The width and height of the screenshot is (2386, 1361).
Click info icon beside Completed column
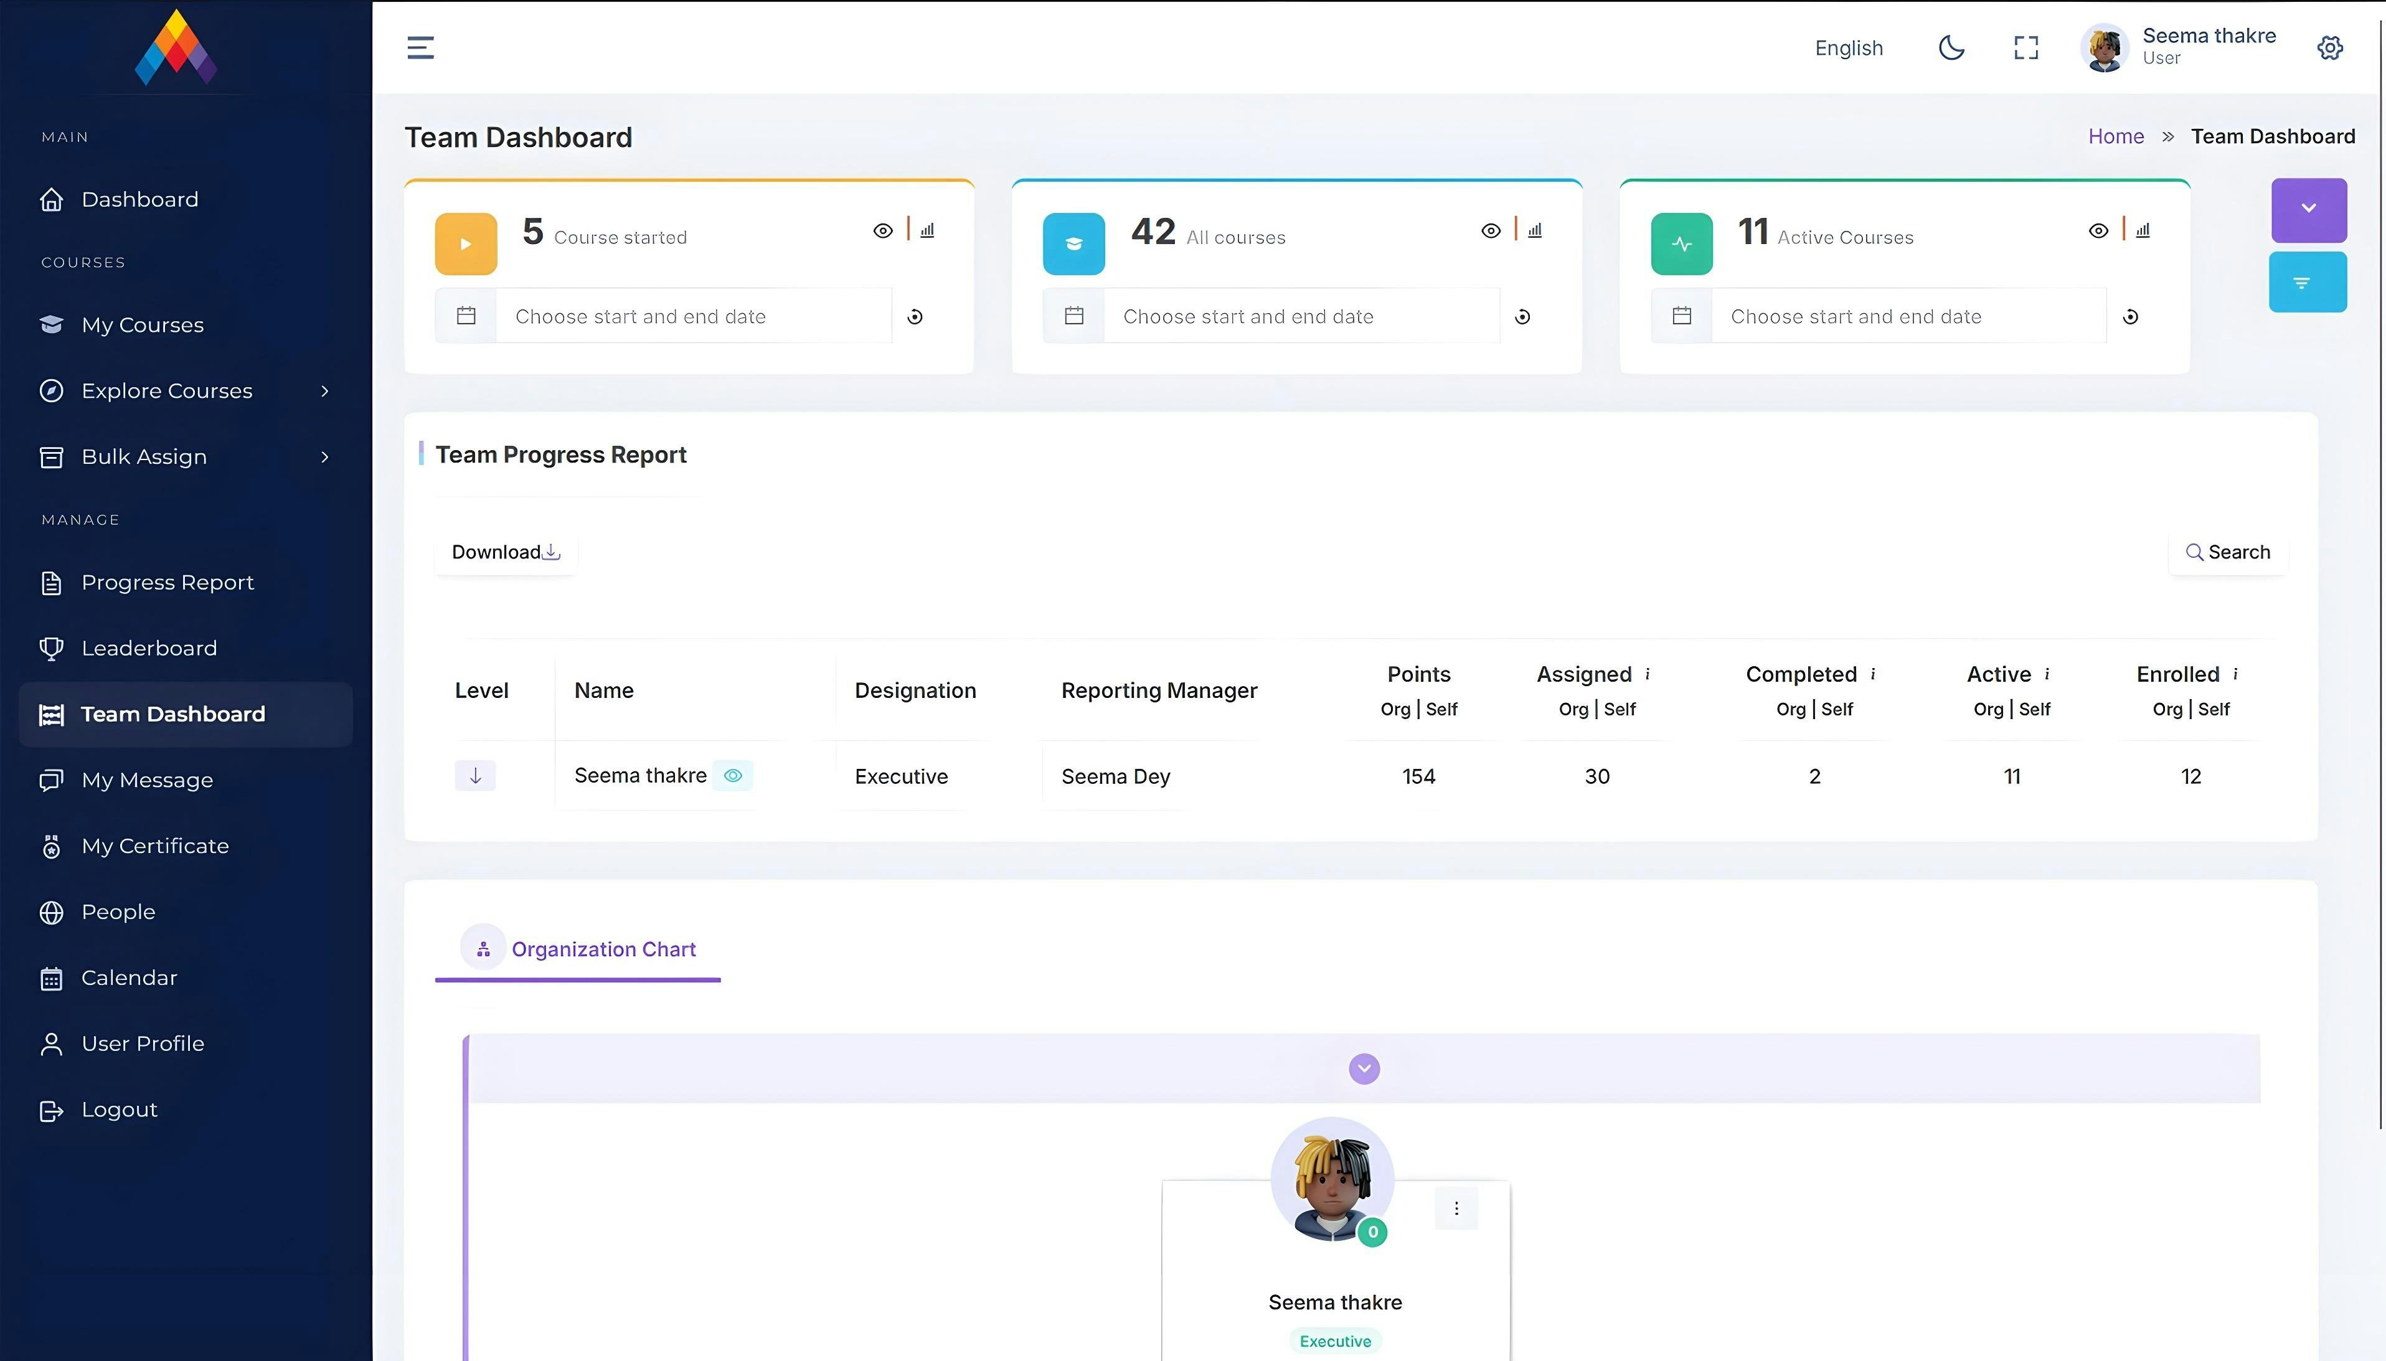click(x=1873, y=674)
